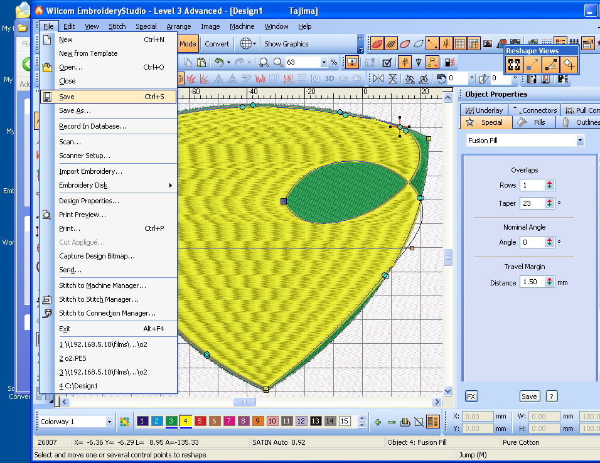Choose Save As from File menu
Screen dimensions: 600x463
pos(75,110)
